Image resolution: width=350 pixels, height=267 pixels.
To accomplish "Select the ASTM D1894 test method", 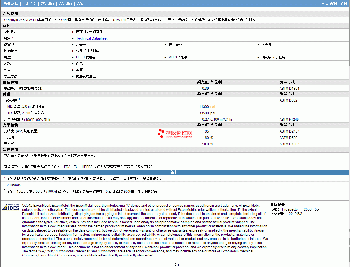I will click(x=289, y=89).
